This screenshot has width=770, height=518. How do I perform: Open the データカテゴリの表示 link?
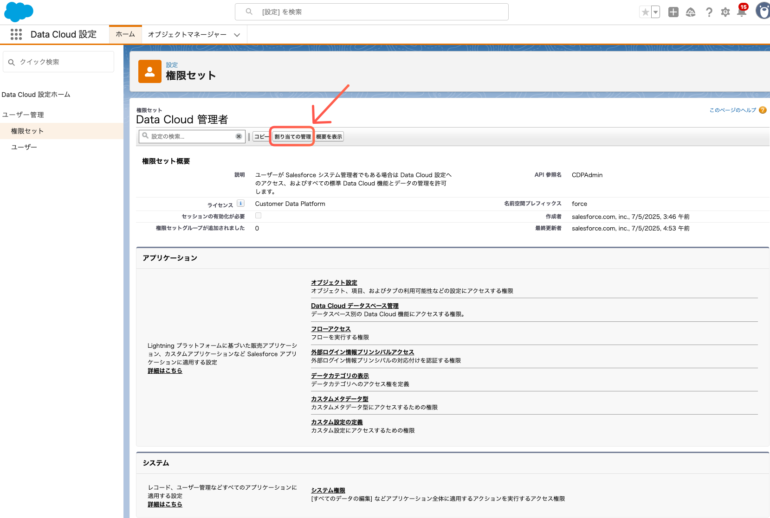(340, 376)
